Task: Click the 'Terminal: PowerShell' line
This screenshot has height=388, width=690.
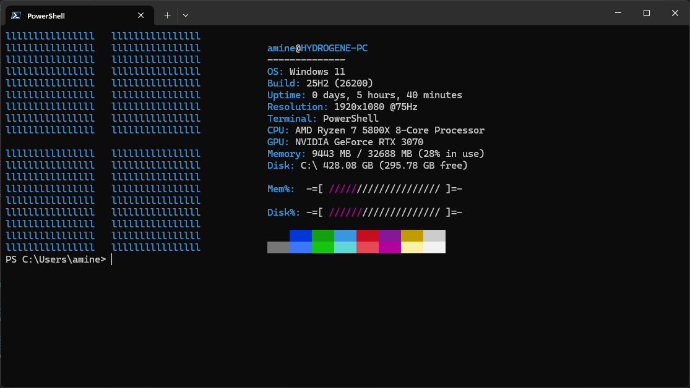Action: tap(322, 119)
